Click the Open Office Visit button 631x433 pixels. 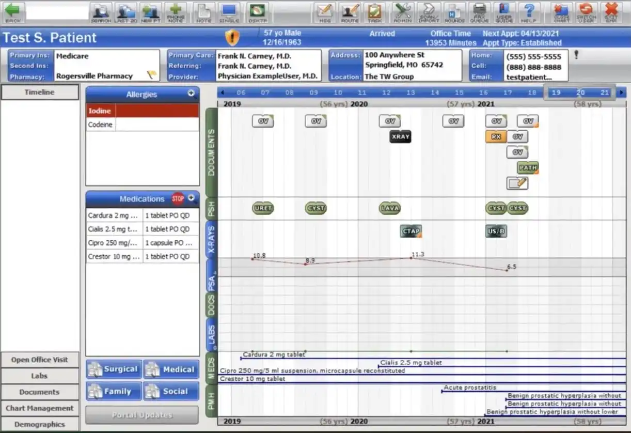tap(40, 359)
